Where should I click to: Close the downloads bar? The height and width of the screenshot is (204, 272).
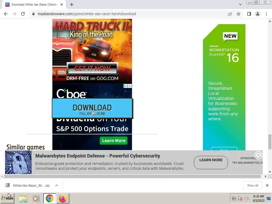click(x=267, y=185)
